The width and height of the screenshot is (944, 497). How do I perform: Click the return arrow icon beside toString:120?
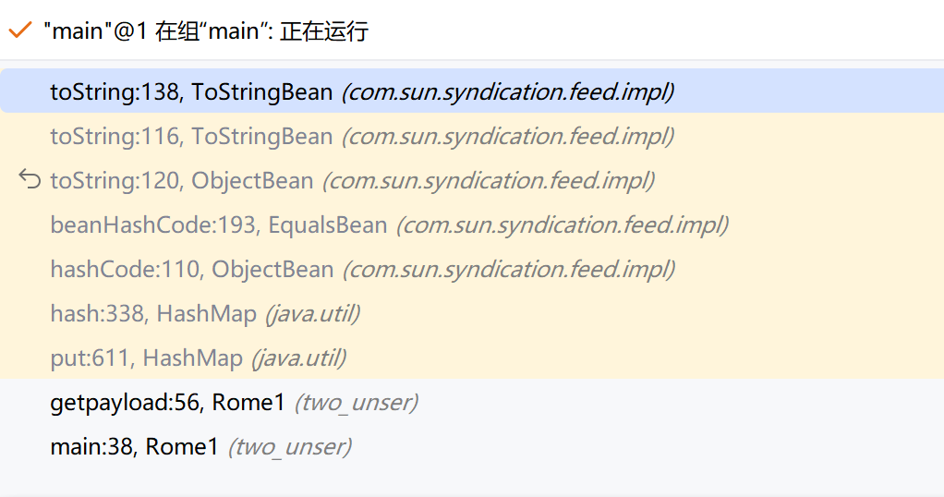tap(30, 180)
